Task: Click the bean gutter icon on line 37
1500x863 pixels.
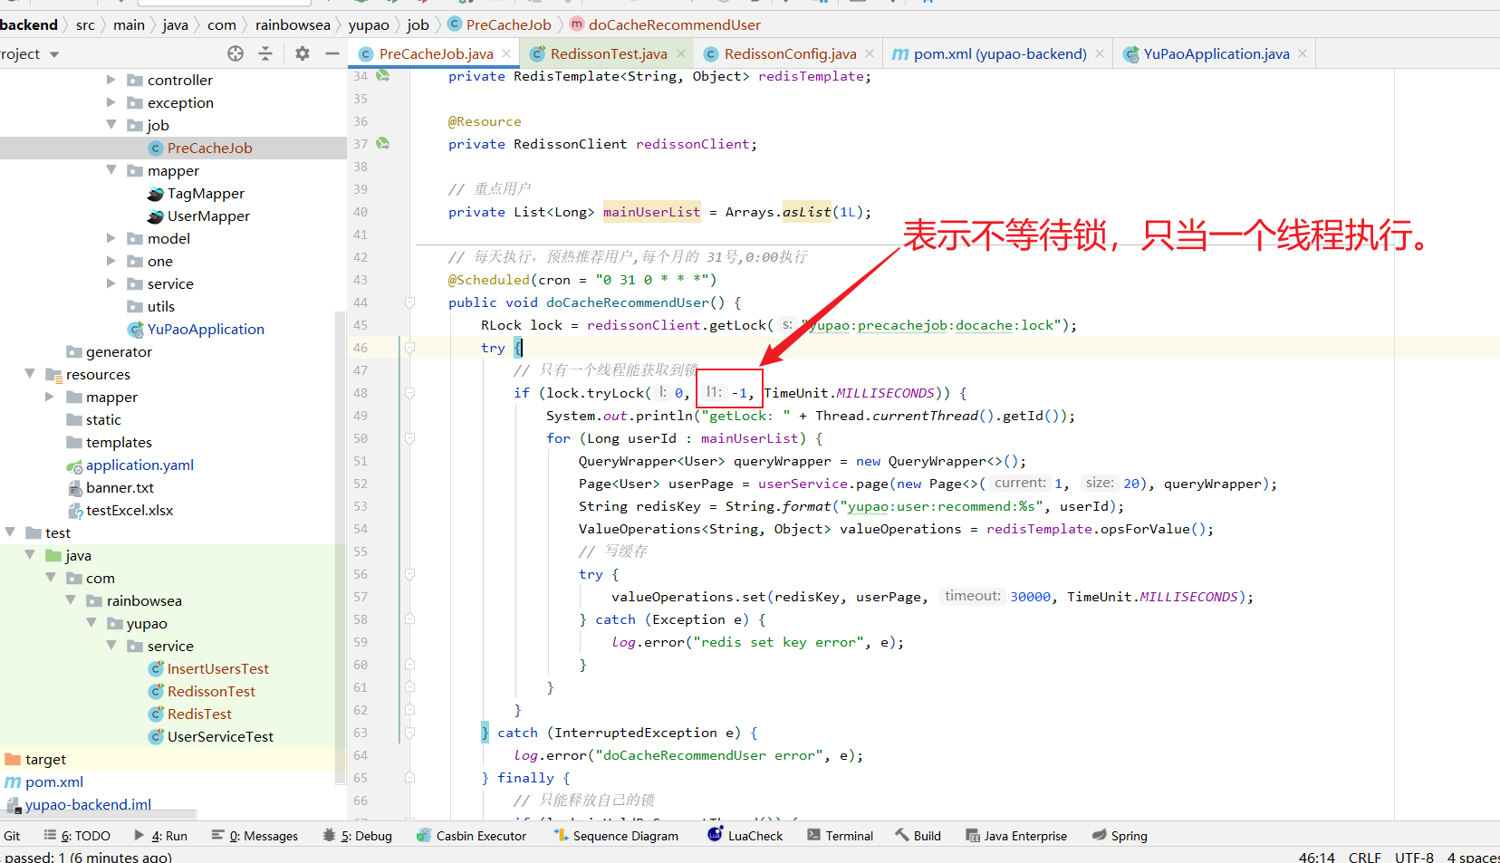Action: [x=383, y=143]
